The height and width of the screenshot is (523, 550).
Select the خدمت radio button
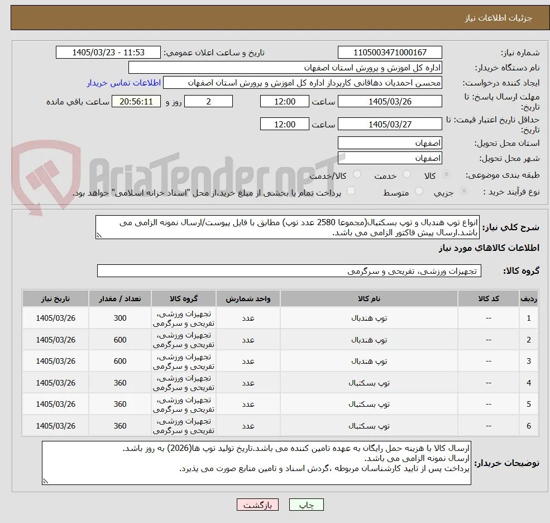[406, 174]
